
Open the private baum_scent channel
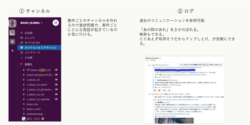[39, 109]
